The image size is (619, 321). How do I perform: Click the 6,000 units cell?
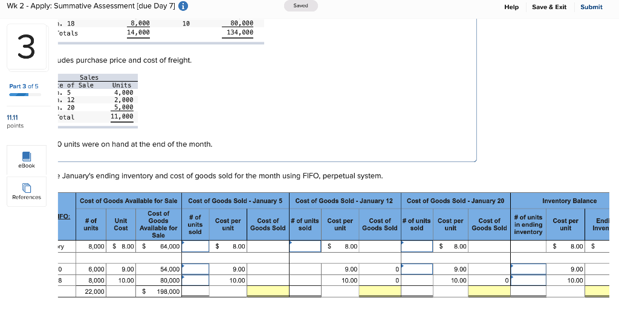tap(91, 269)
